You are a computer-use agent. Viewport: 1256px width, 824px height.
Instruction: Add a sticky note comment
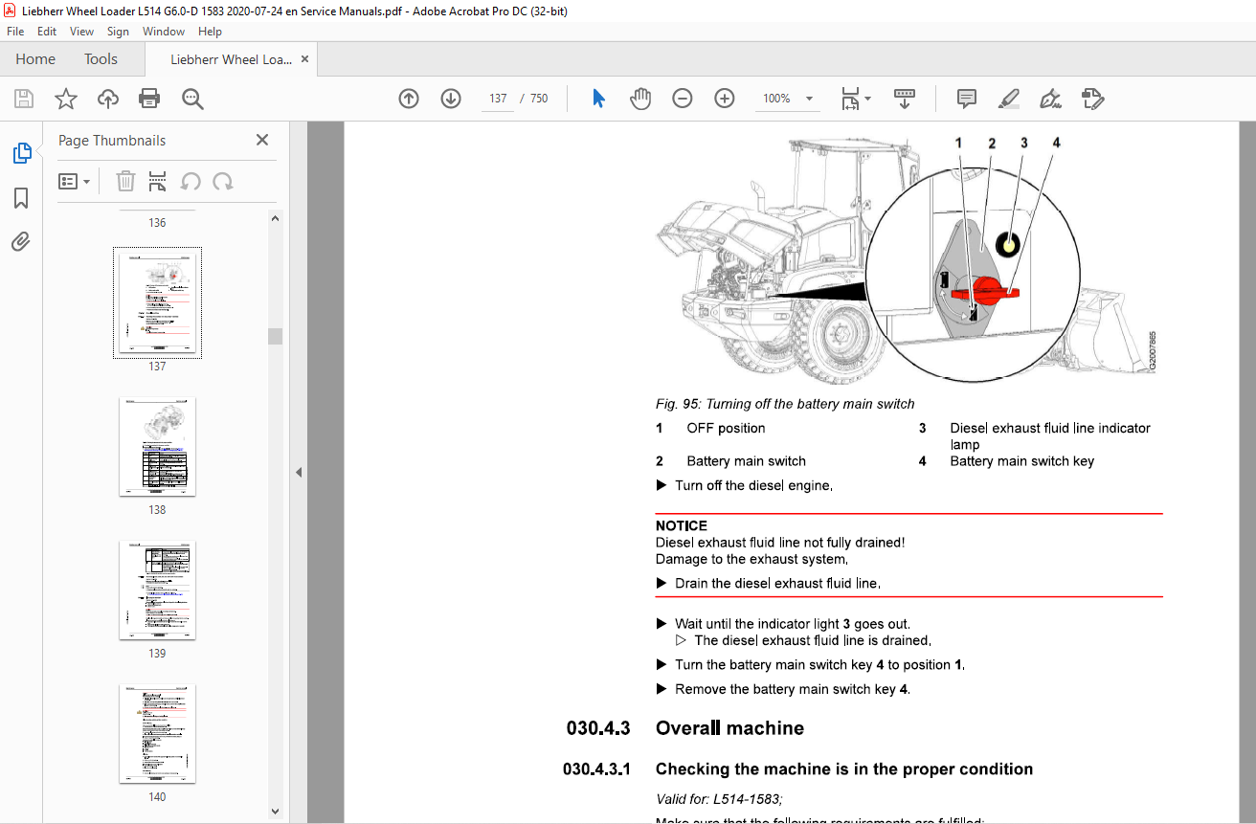click(967, 99)
